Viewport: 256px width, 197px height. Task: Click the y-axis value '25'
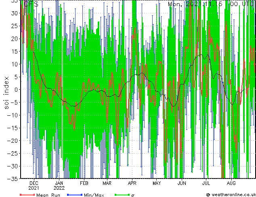15,26
